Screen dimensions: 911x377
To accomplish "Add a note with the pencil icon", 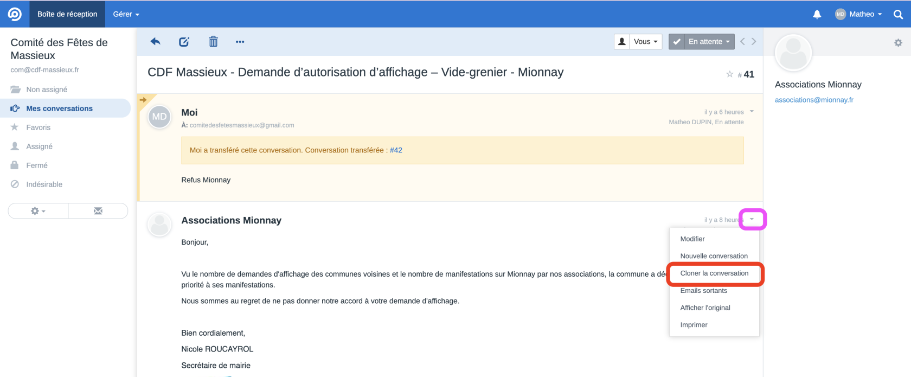I will coord(184,42).
